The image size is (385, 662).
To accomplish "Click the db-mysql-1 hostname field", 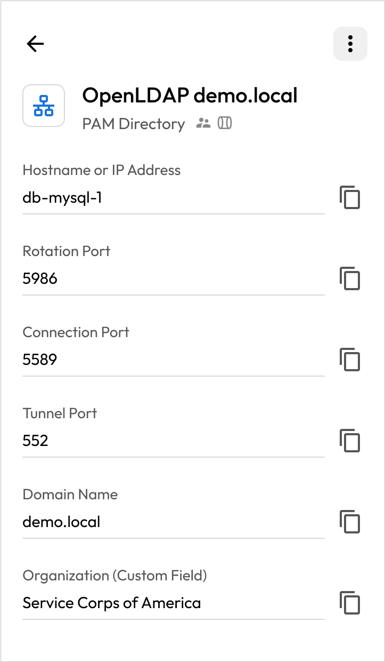I will tap(173, 198).
